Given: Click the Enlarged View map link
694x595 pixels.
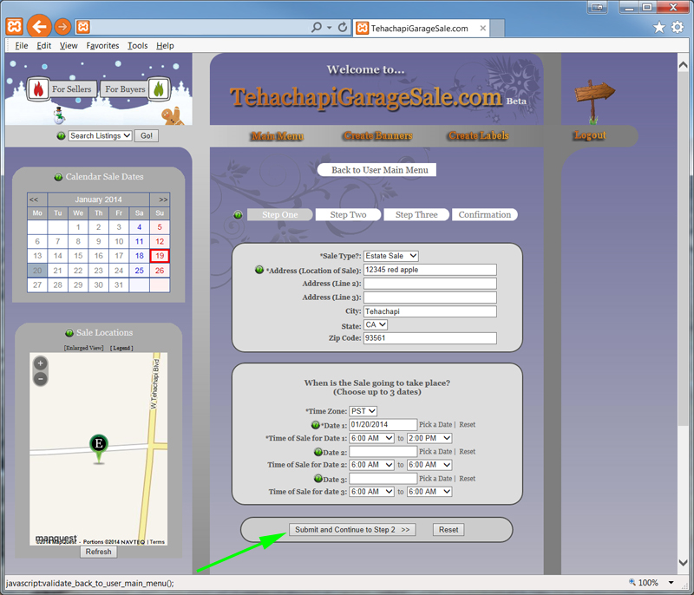Looking at the screenshot, I should [84, 348].
